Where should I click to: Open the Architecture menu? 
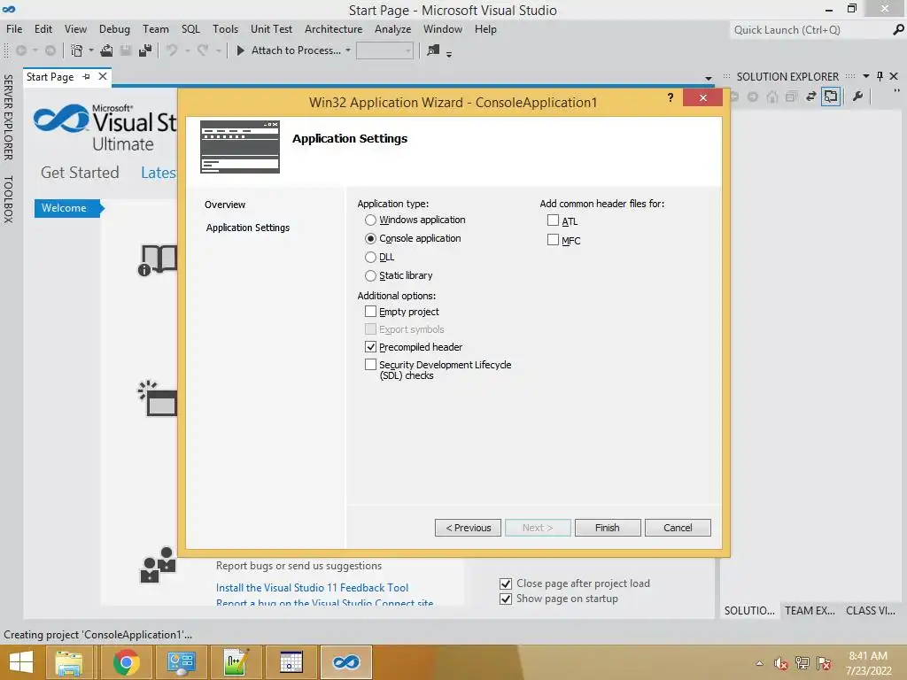pos(334,29)
